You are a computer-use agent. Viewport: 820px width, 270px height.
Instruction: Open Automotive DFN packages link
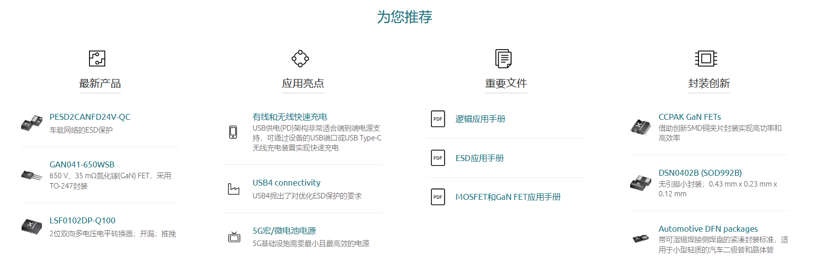point(708,229)
